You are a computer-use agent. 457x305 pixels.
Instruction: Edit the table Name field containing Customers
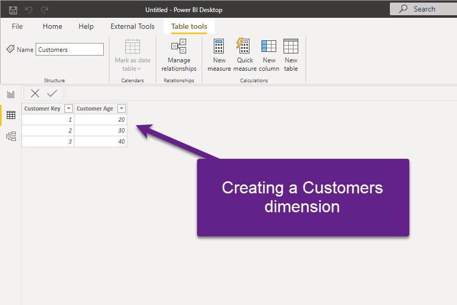70,49
